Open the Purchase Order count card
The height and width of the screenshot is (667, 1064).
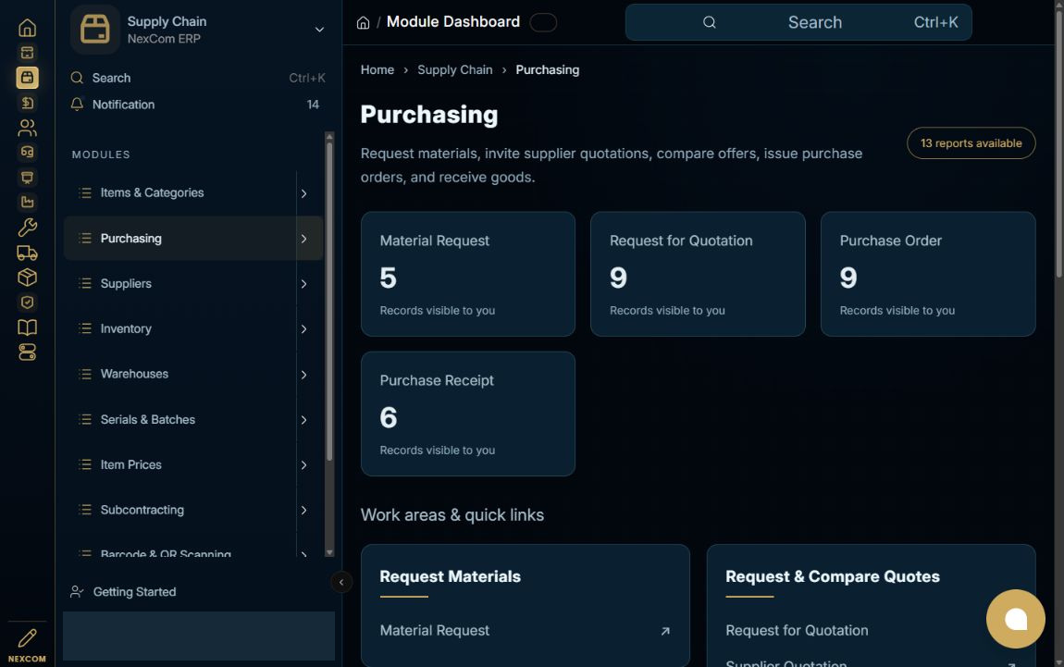click(928, 274)
